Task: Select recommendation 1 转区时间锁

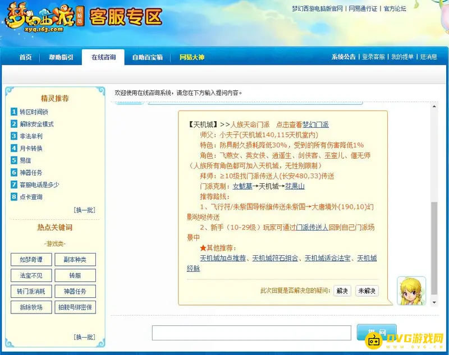Action: (34, 112)
